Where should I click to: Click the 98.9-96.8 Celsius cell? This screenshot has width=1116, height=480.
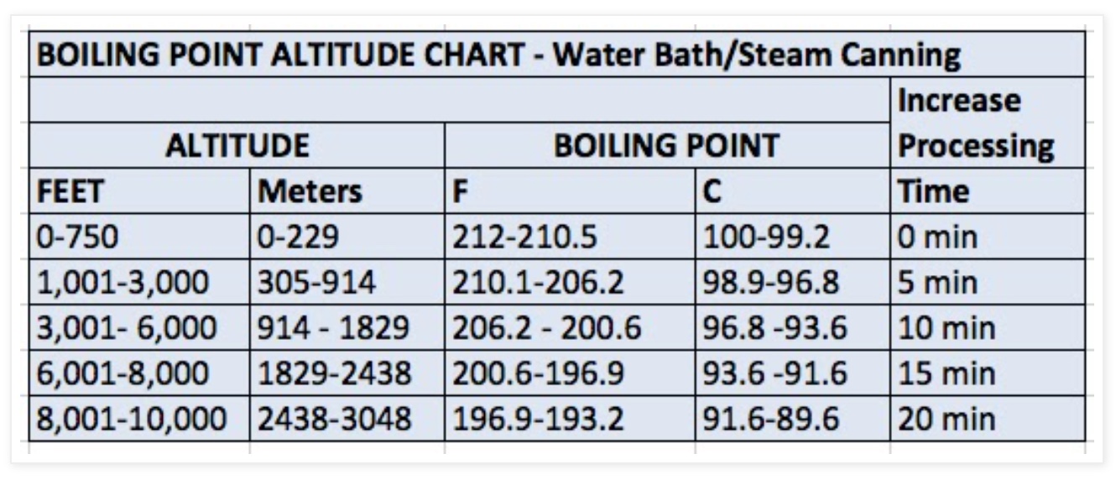(792, 282)
